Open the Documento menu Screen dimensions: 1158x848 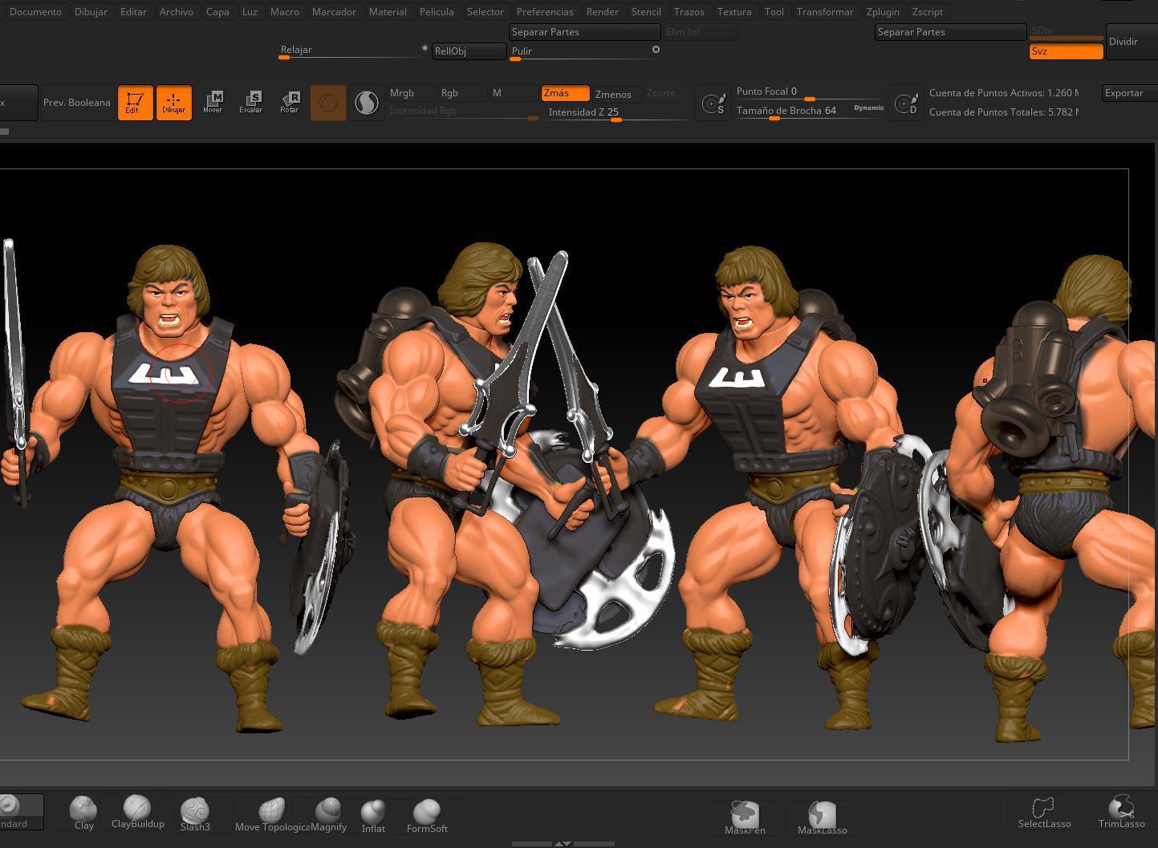coord(35,12)
